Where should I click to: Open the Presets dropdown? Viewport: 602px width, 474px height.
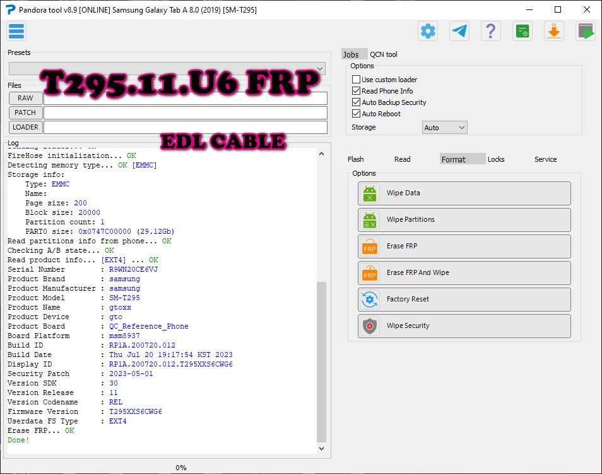pyautogui.click(x=167, y=68)
